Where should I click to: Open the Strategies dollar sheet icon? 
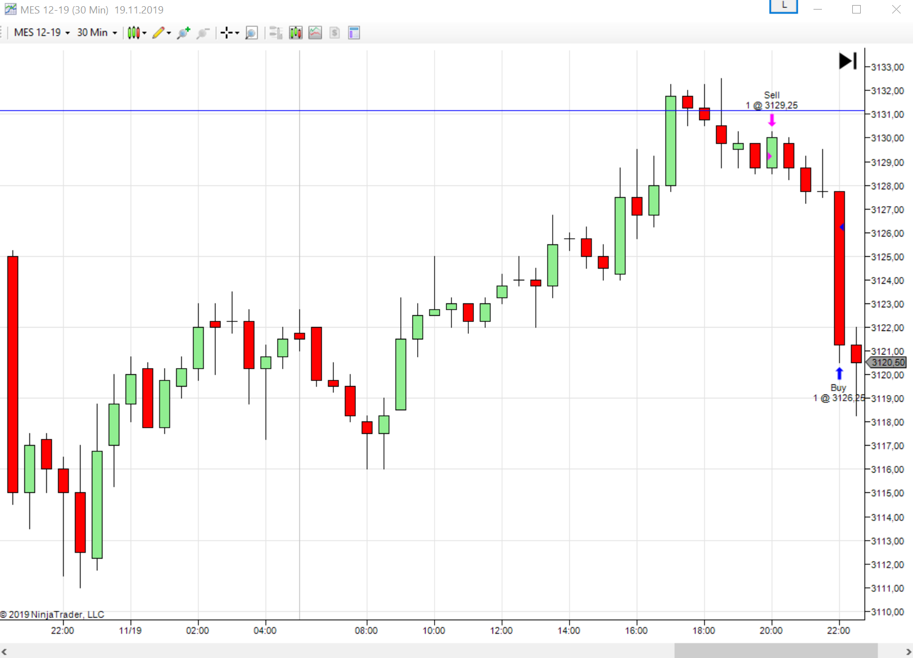tap(335, 33)
